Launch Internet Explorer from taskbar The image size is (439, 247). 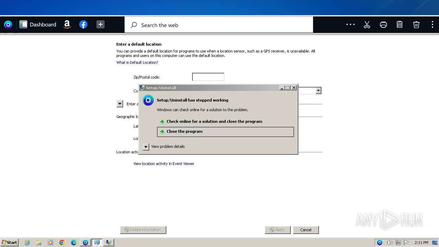point(27,243)
